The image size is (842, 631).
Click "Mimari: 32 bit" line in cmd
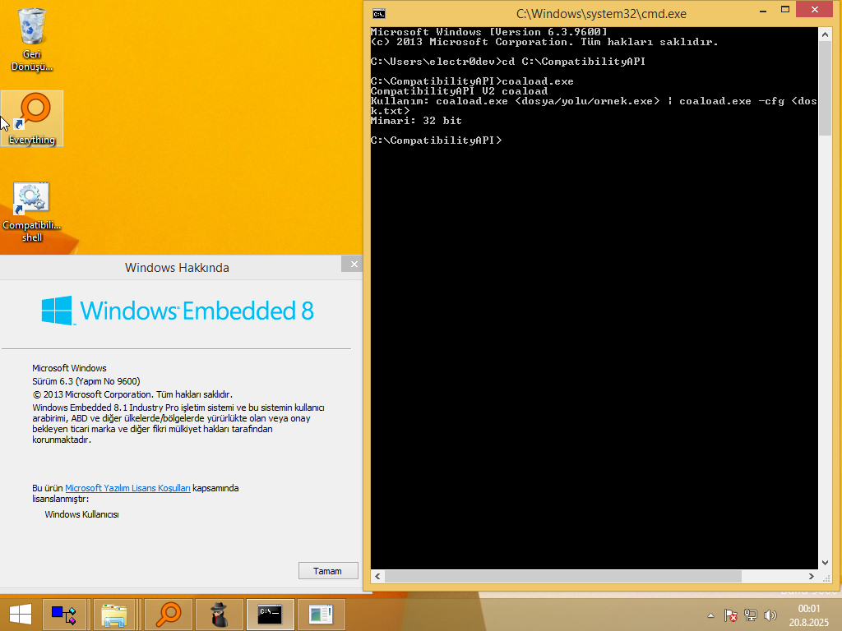[x=416, y=121]
